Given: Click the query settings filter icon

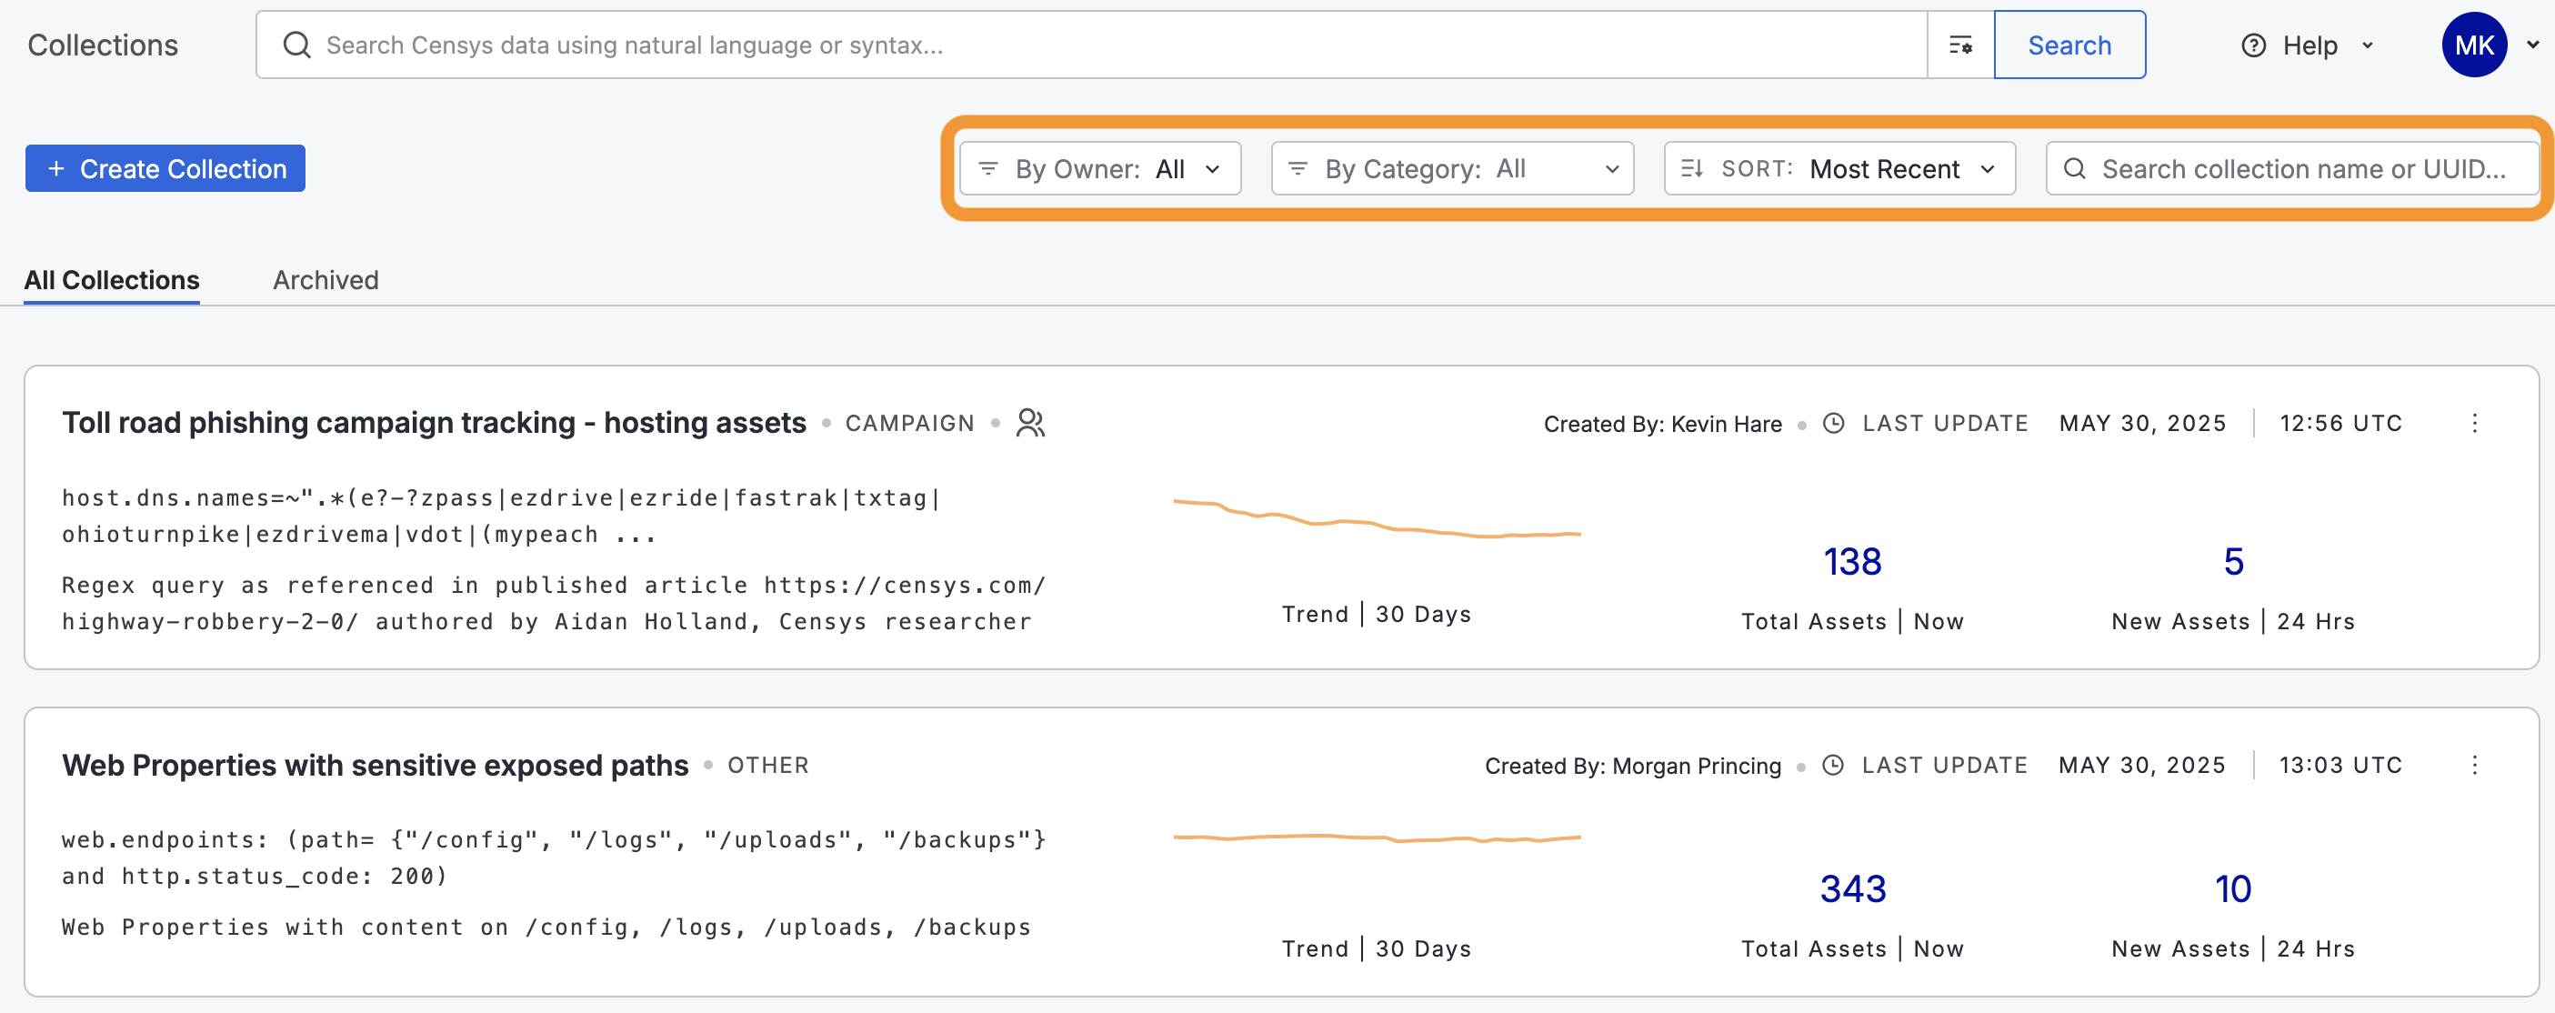Looking at the screenshot, I should (x=1959, y=45).
